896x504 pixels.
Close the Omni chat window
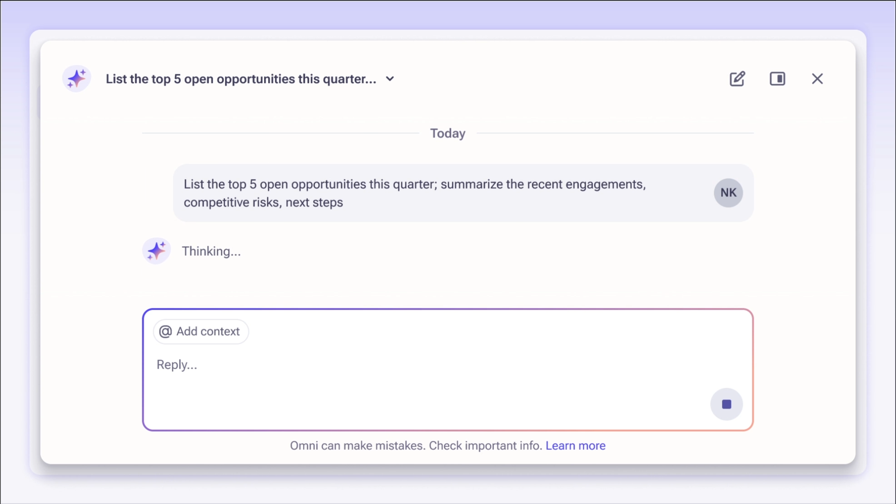pos(817,79)
